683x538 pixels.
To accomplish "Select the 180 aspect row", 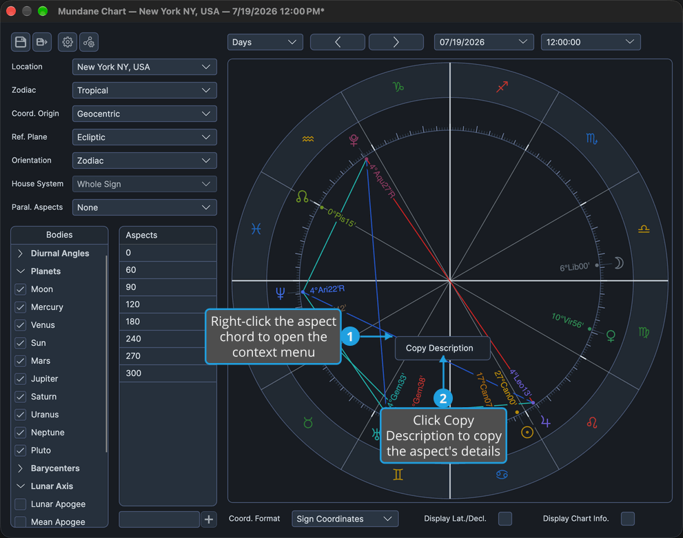I will (167, 322).
